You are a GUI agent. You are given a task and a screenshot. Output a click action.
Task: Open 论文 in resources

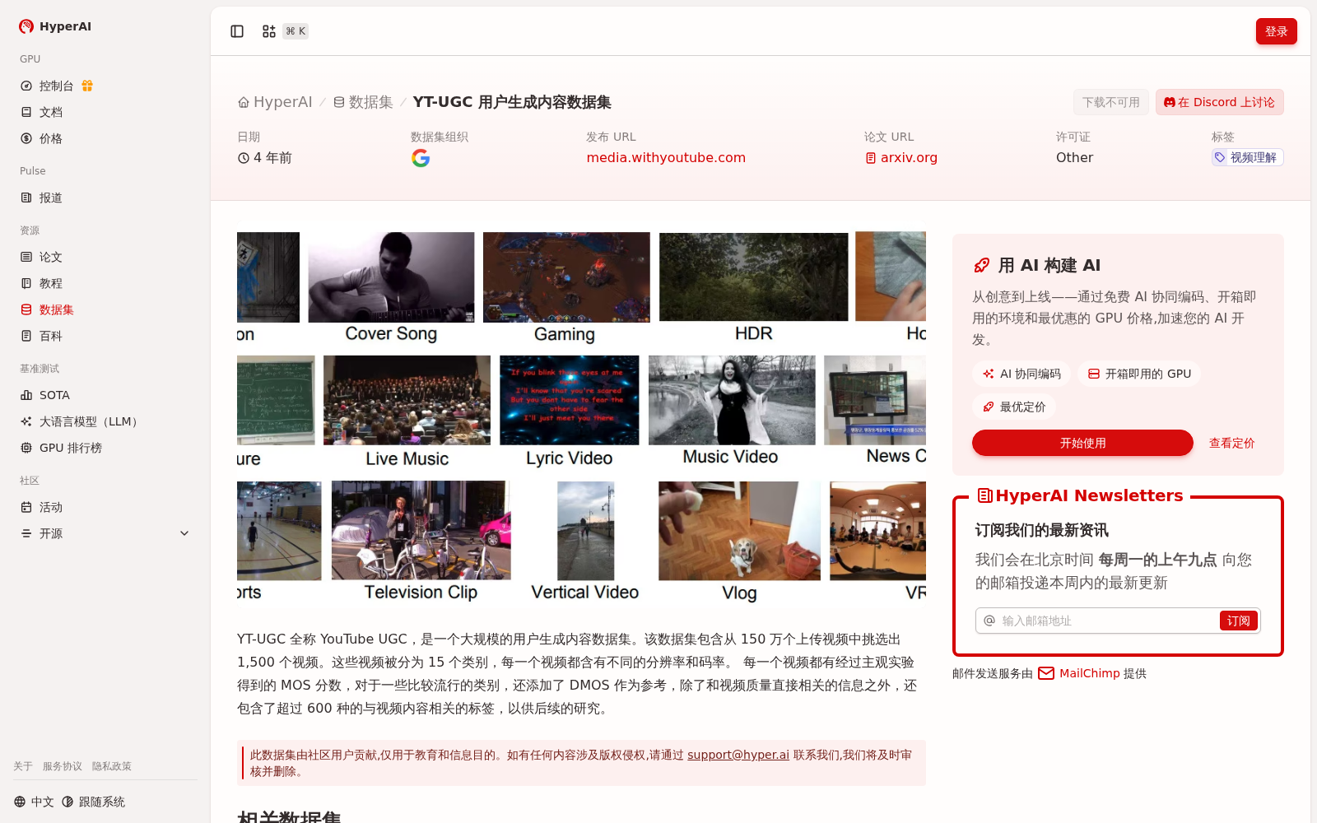point(51,257)
